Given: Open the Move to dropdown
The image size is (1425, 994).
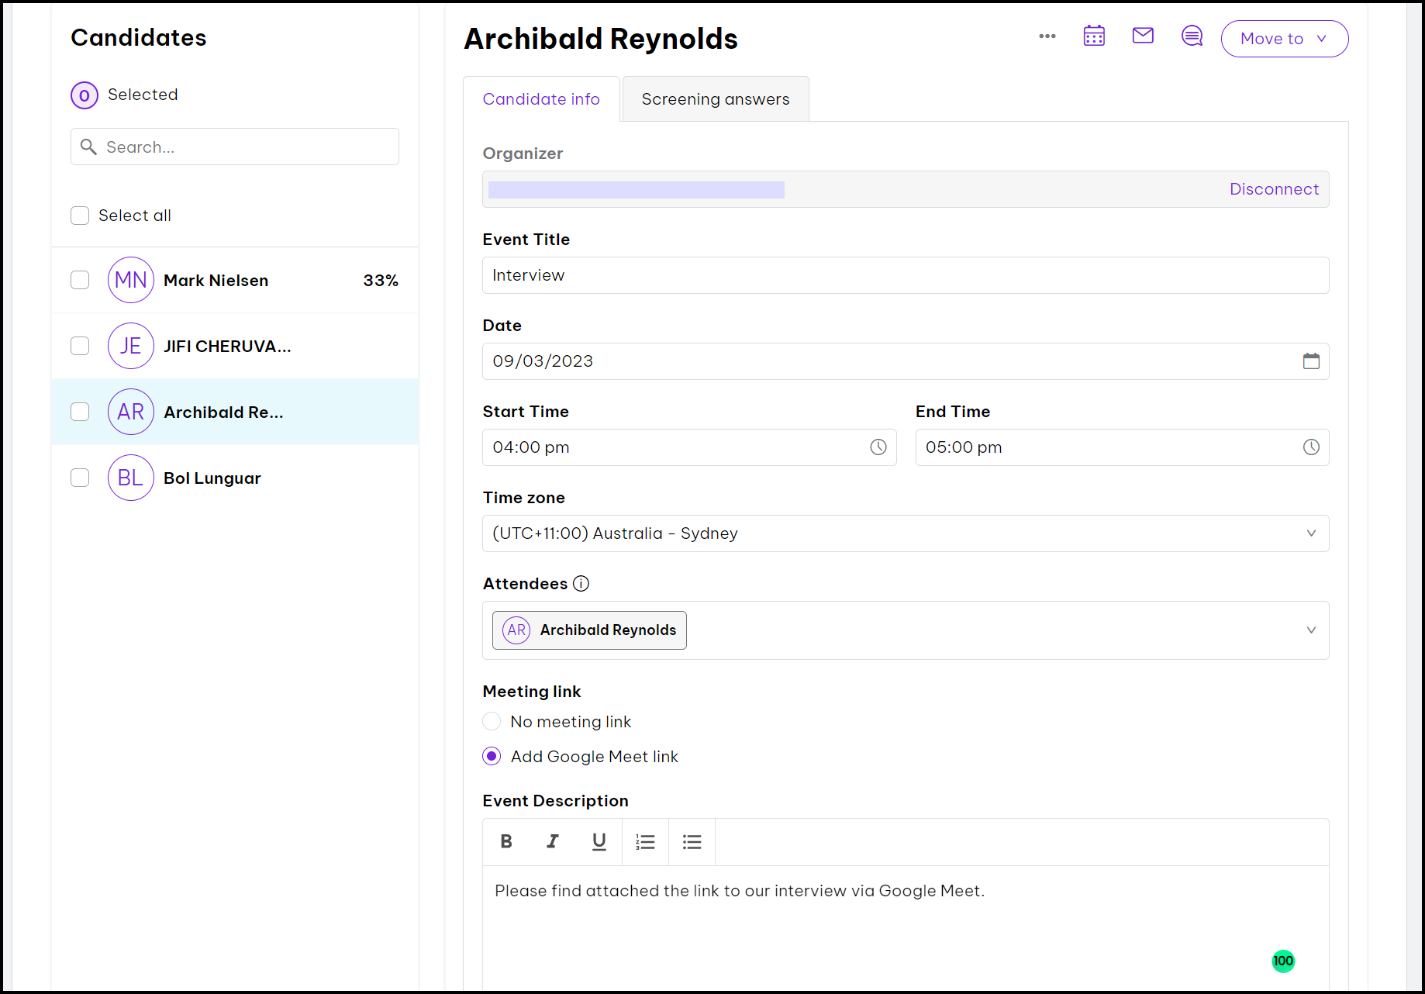Looking at the screenshot, I should [x=1284, y=39].
